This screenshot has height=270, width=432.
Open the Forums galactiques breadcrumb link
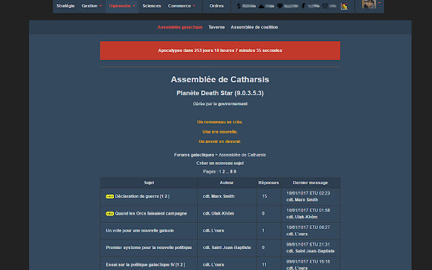(x=194, y=155)
